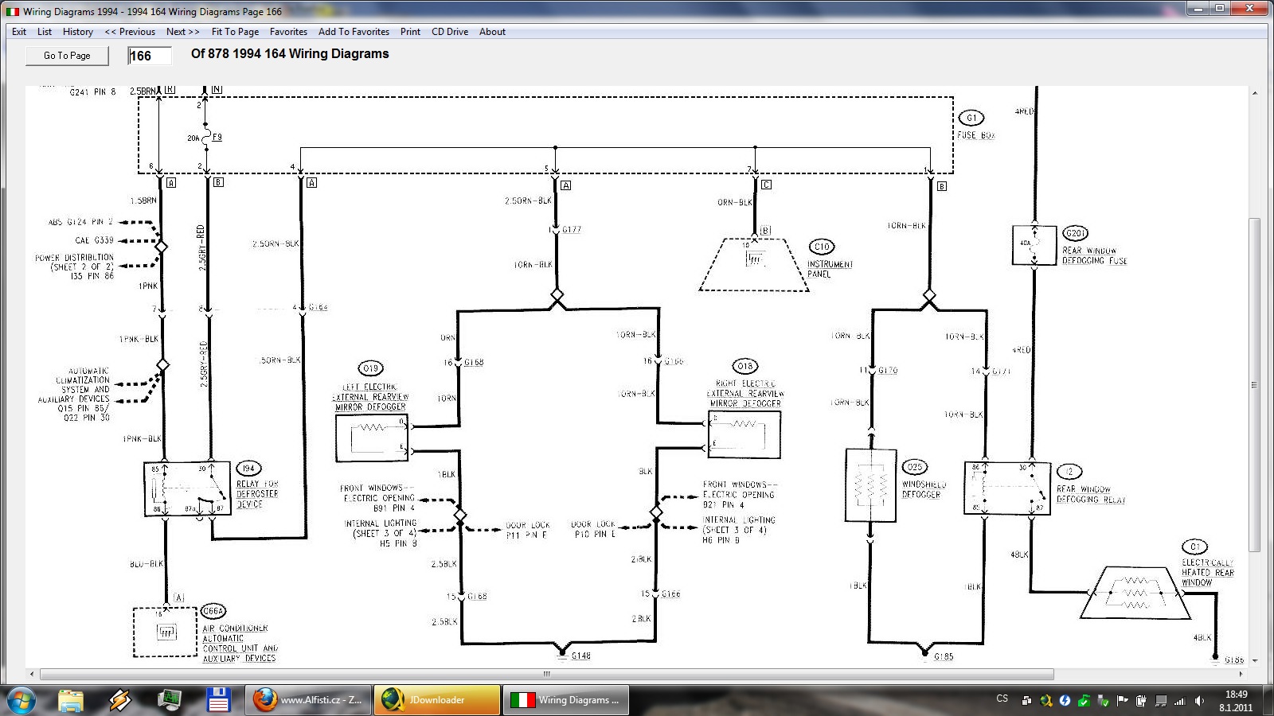
Task: Go to the Next page
Action: coord(182,32)
